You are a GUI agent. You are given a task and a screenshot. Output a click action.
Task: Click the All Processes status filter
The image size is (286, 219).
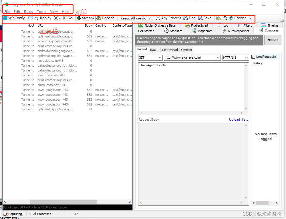[40, 214]
